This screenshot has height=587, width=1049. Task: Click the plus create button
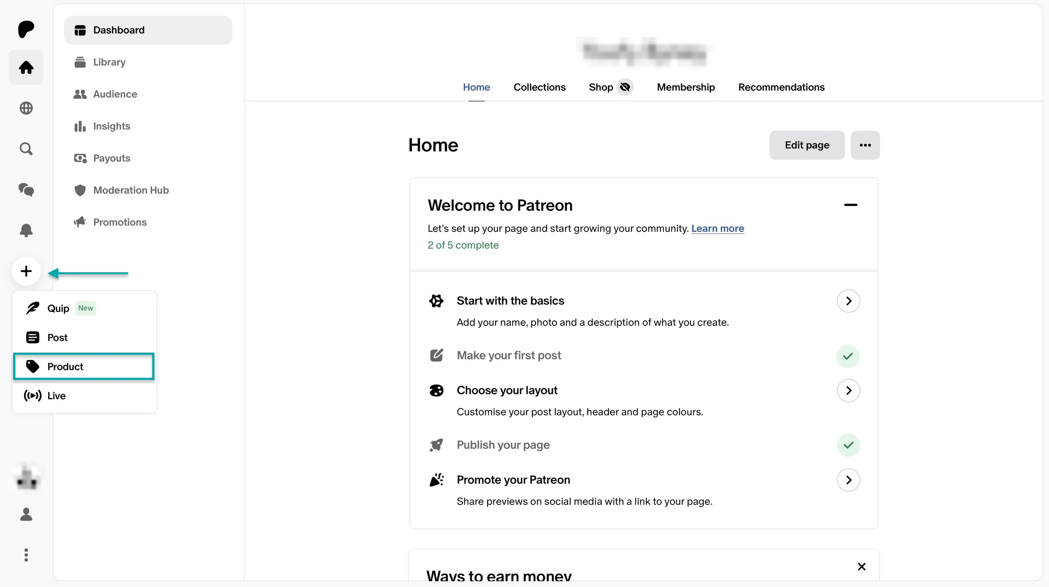tap(26, 271)
